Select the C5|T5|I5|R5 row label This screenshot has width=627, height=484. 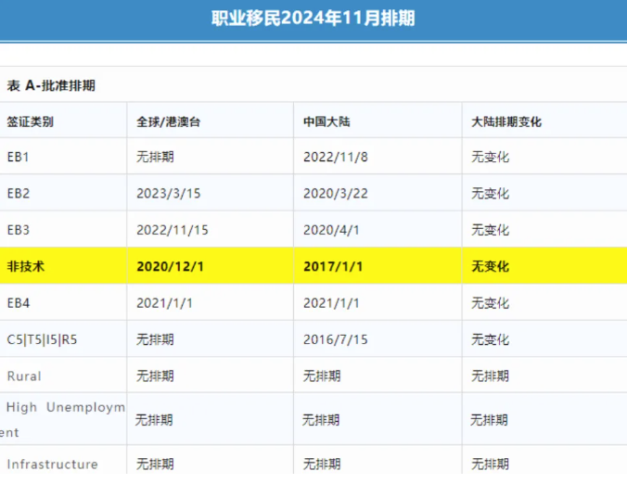42,339
